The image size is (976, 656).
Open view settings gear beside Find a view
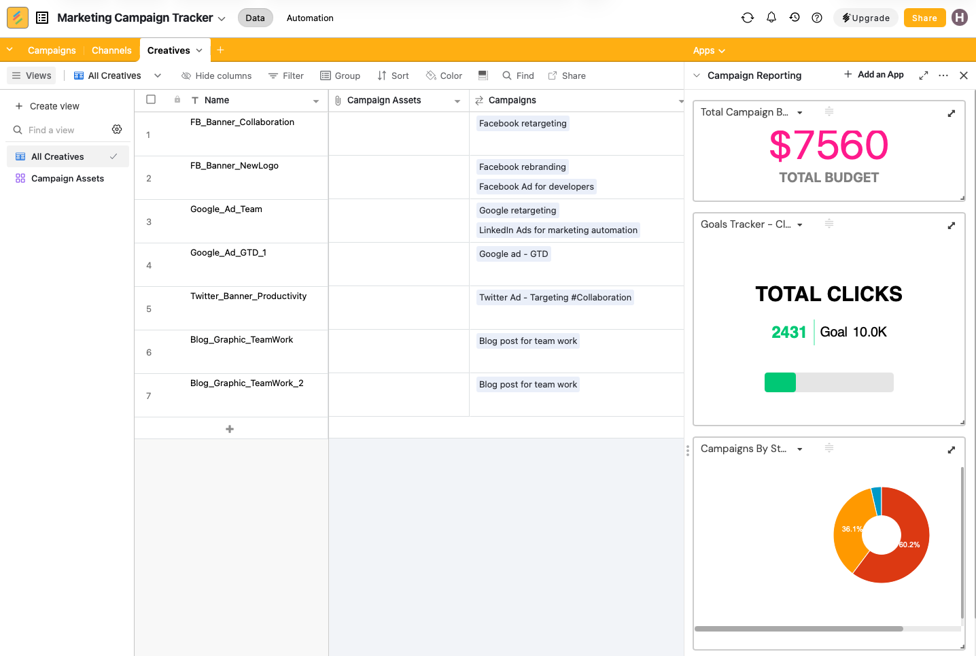coord(117,129)
